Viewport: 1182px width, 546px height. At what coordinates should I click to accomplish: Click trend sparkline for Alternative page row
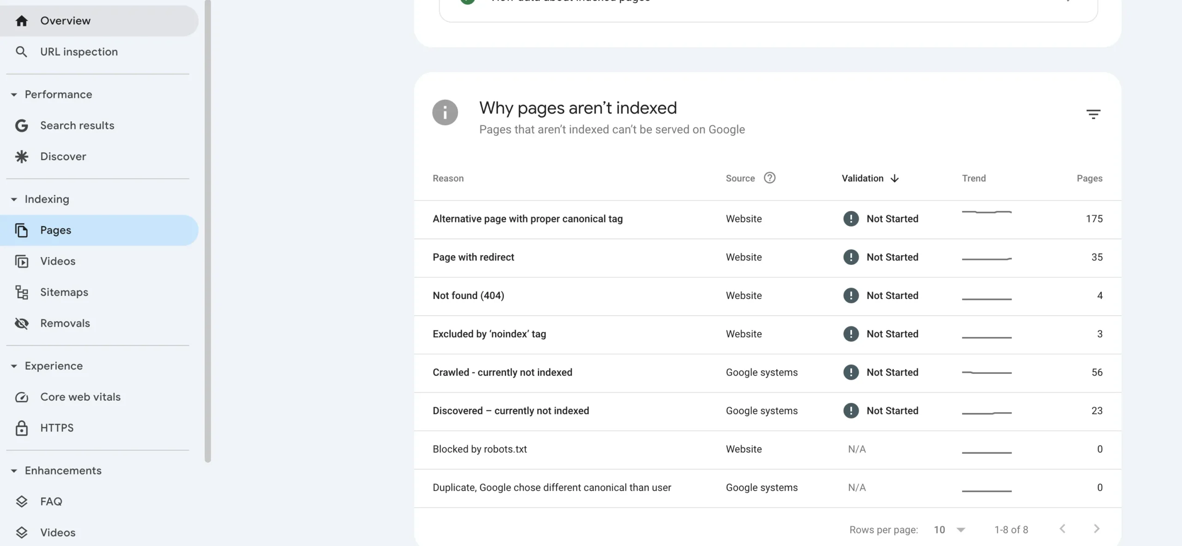click(x=987, y=212)
